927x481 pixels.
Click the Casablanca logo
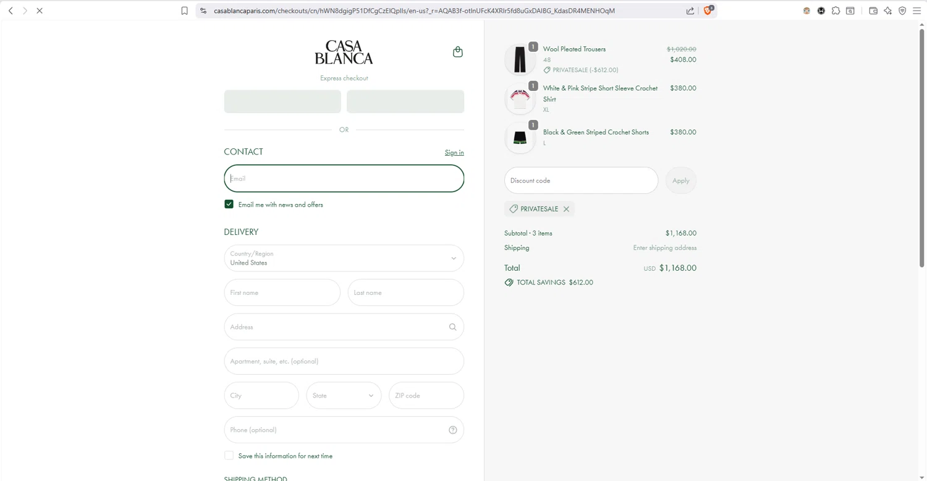click(344, 53)
